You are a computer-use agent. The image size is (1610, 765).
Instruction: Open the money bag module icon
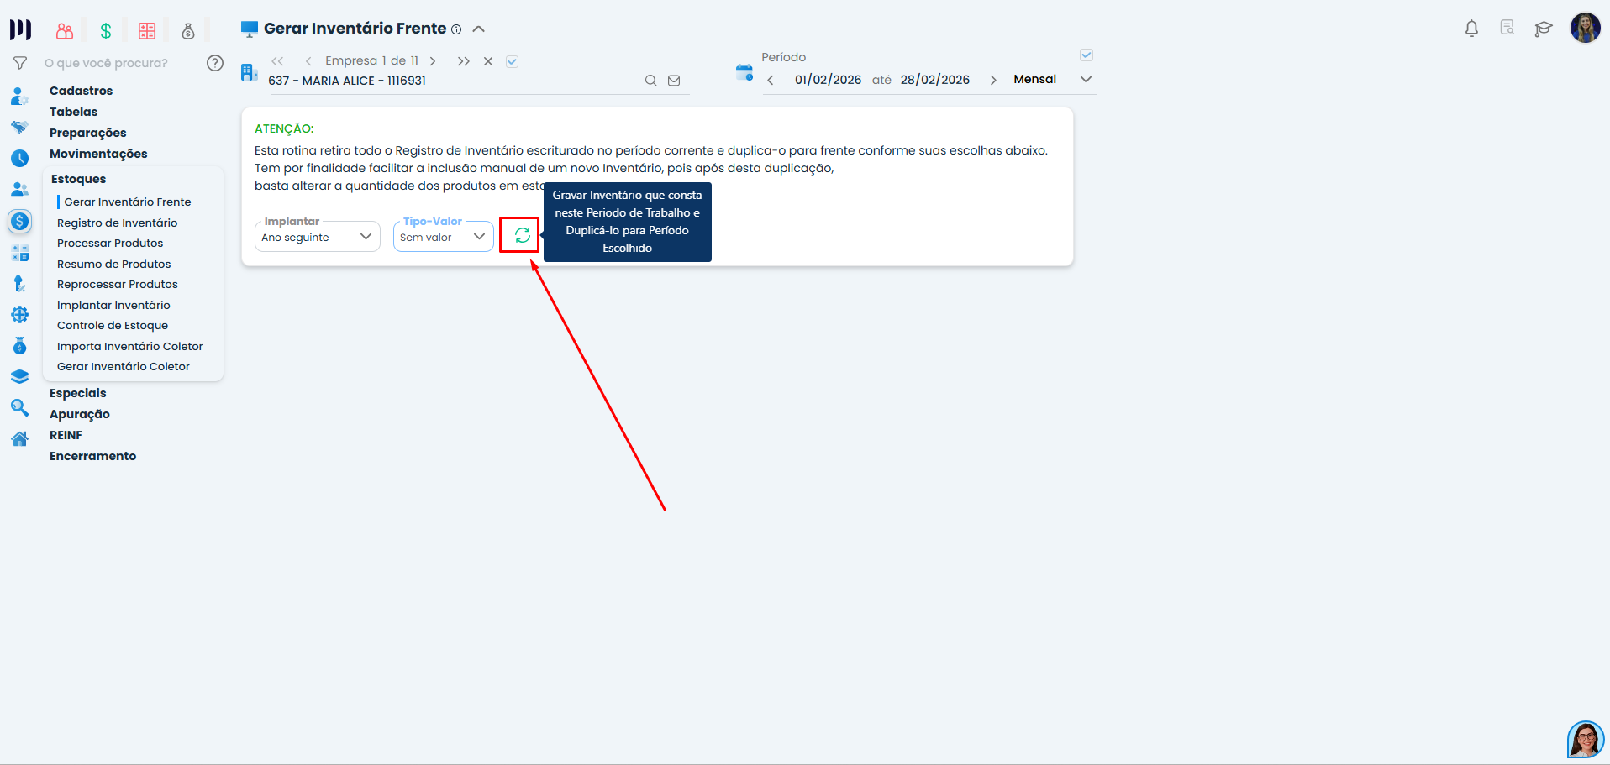click(x=188, y=31)
